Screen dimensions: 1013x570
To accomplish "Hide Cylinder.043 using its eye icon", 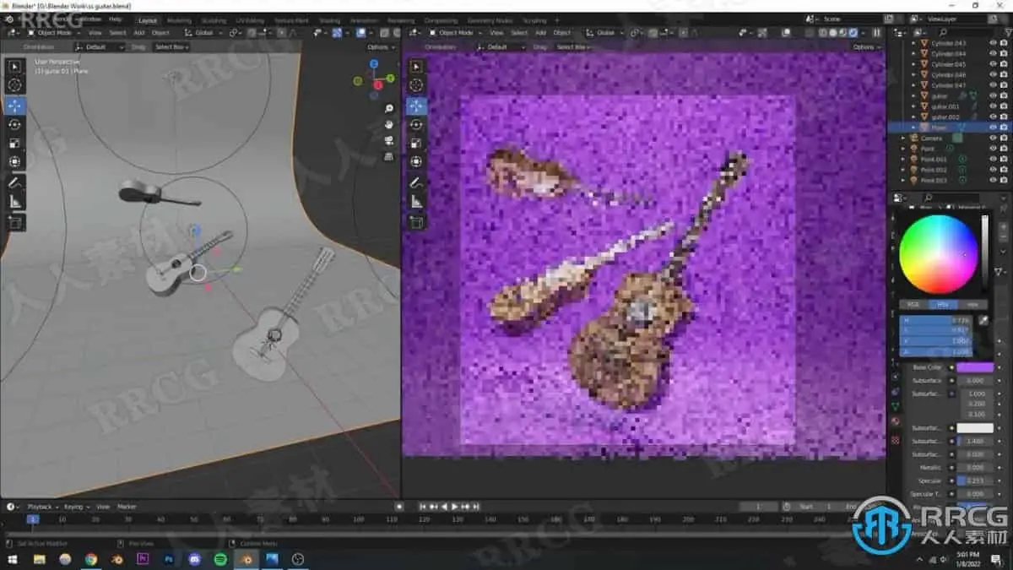I will pyautogui.click(x=993, y=42).
